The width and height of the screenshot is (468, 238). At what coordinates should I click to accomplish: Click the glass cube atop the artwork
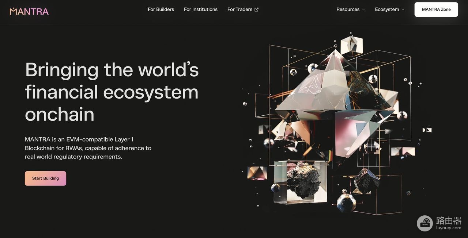[351, 45]
